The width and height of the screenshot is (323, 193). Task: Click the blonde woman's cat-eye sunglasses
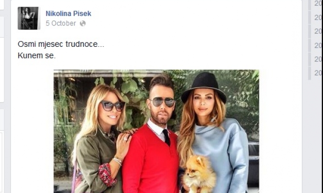[112, 106]
